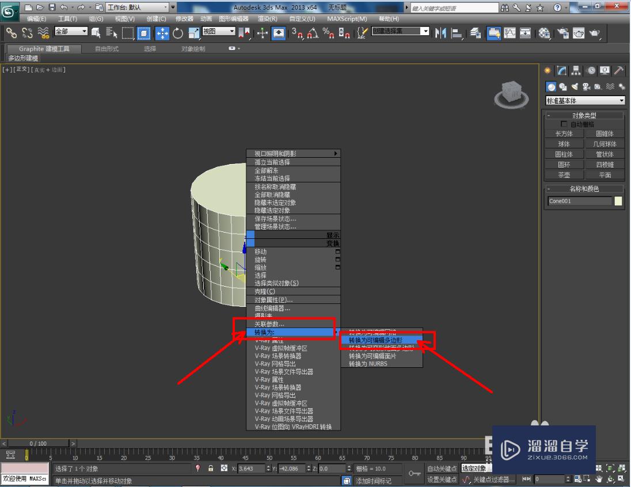This screenshot has height=487, width=631.
Task: Enable 自动栅格 checkbox
Action: click(564, 124)
